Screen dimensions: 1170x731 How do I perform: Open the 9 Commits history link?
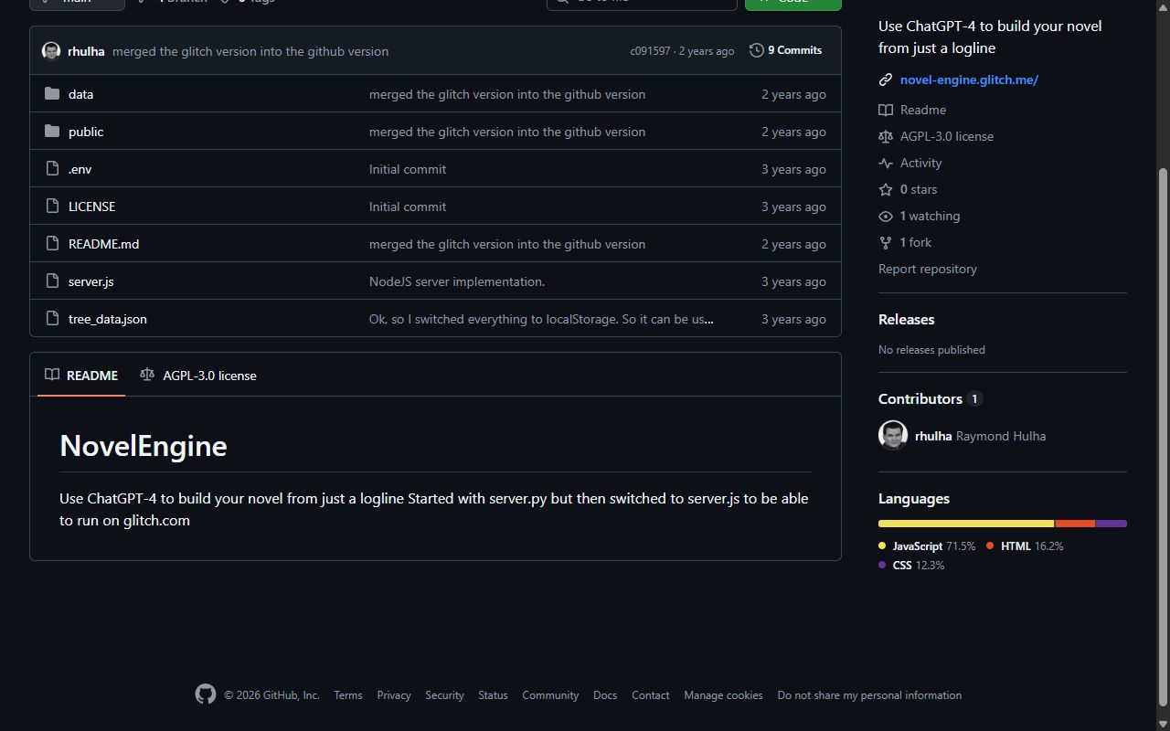786,50
